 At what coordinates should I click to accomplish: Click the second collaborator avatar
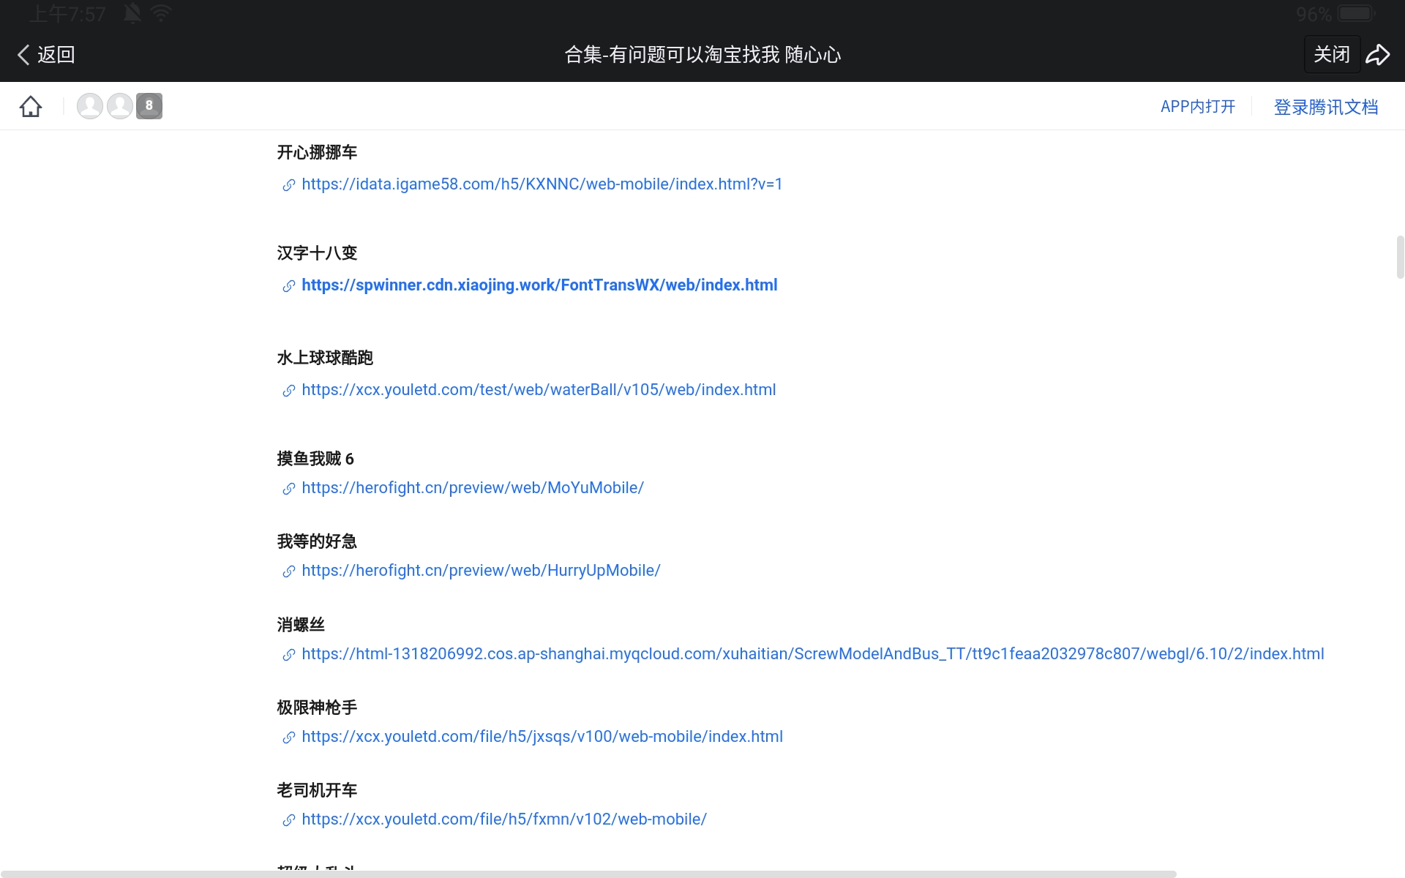point(120,106)
